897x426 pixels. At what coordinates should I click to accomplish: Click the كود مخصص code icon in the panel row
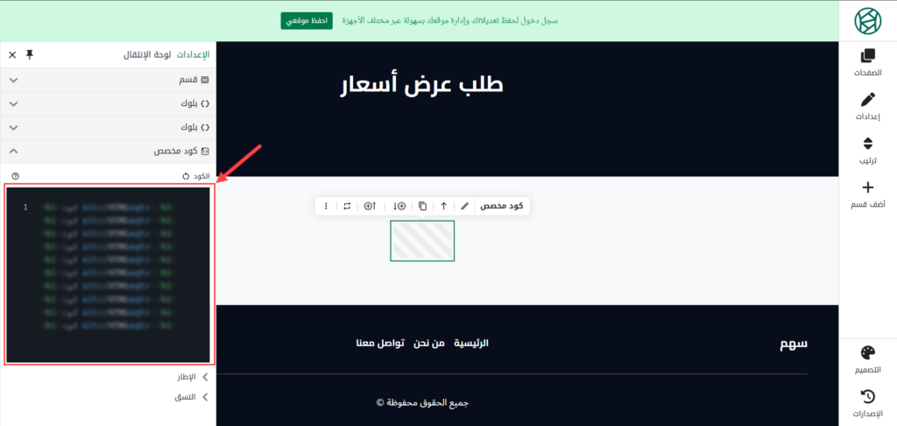click(x=205, y=152)
